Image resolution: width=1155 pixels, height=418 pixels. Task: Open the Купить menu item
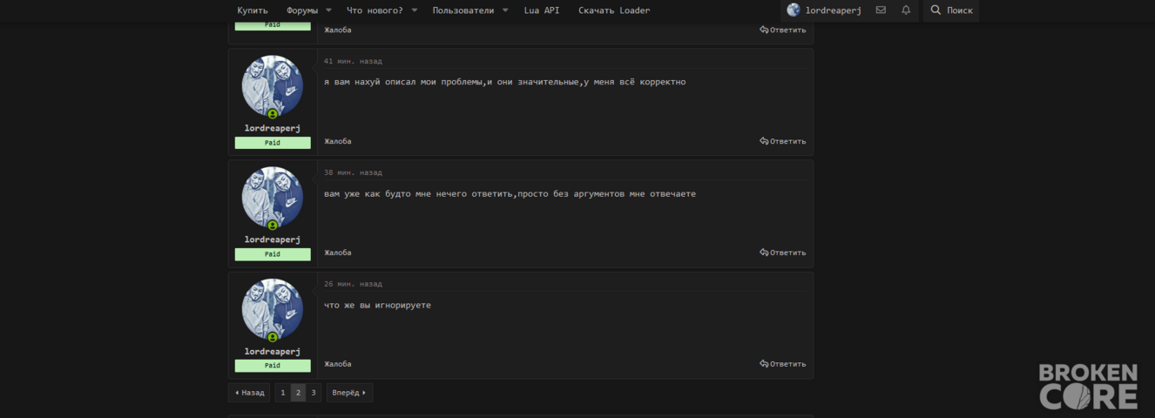(253, 10)
